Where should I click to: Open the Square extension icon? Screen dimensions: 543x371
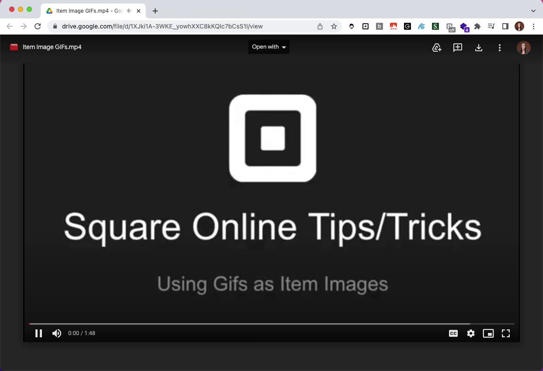click(x=365, y=26)
